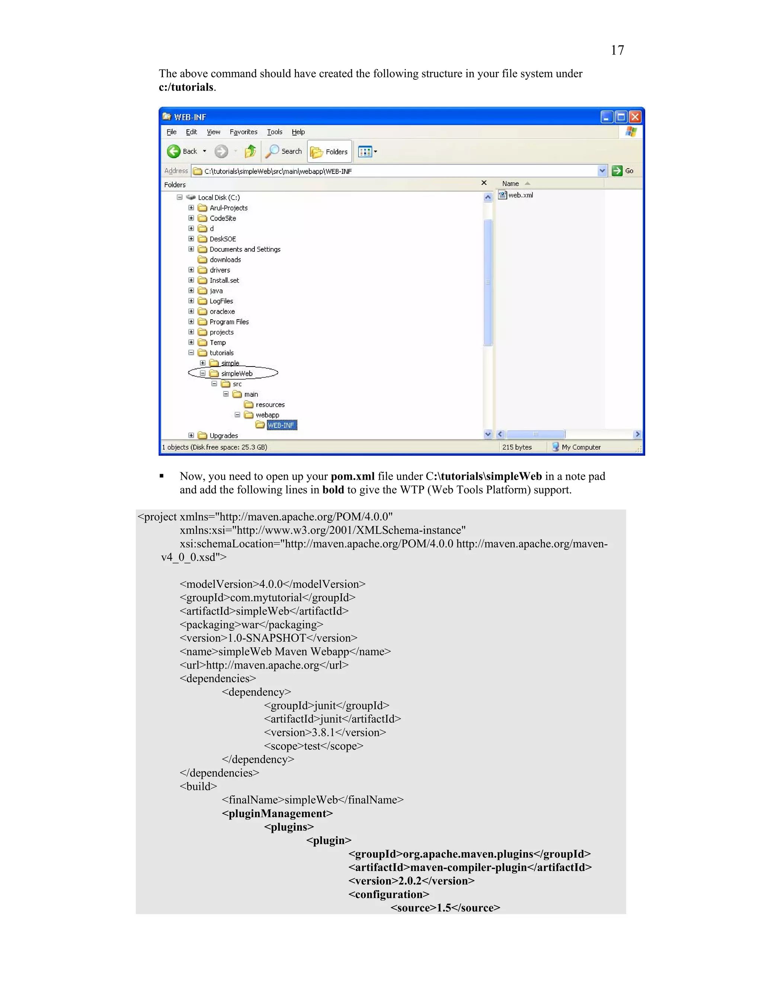762x987 pixels.
Task: Click the folder tree vertical scrollbar thumb
Action: point(488,282)
